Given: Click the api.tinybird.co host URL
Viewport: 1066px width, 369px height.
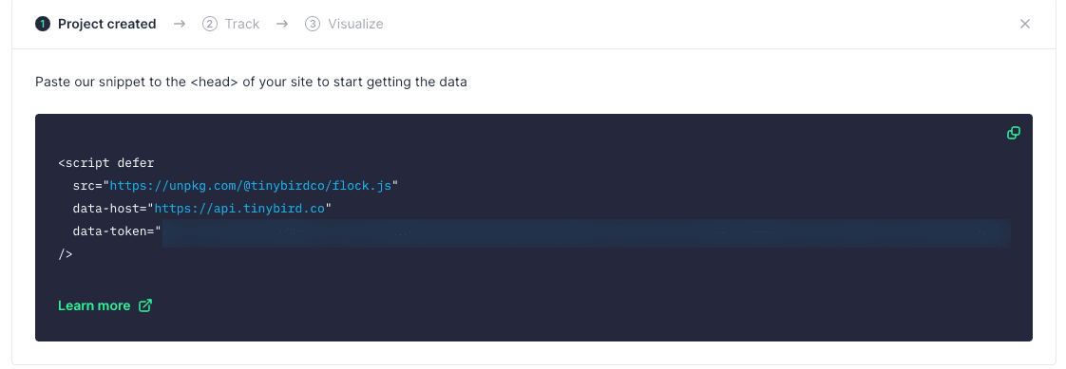Looking at the screenshot, I should [240, 209].
